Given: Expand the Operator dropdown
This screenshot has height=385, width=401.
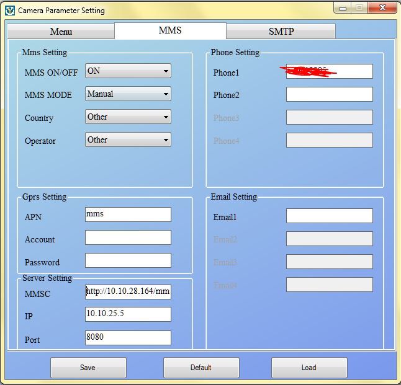Looking at the screenshot, I should [128, 139].
